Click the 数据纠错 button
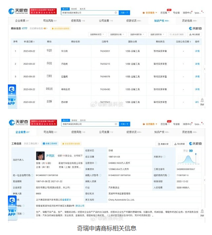 pos(163,144)
